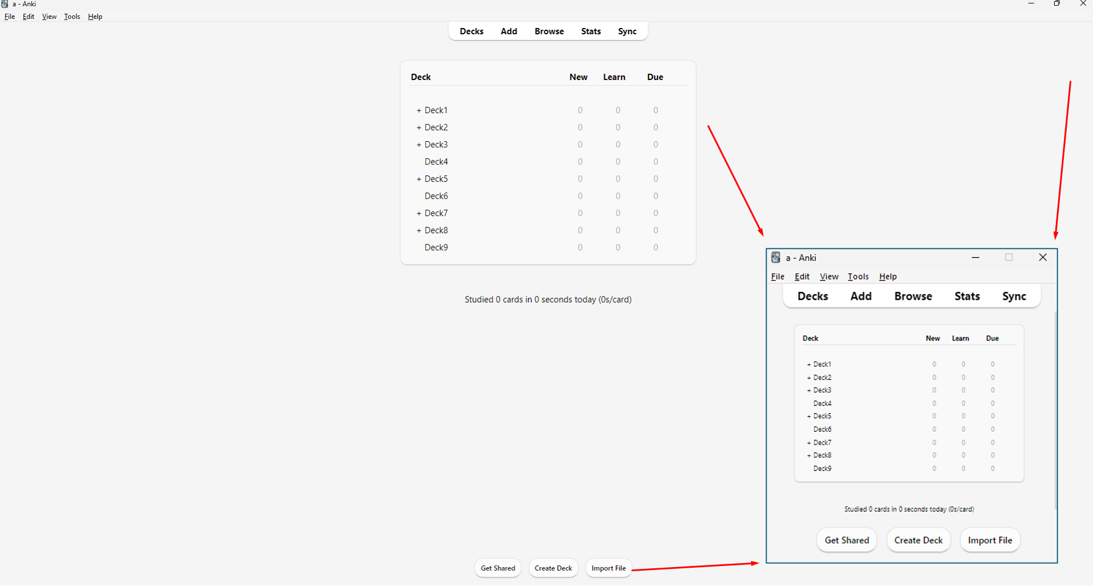Click Import File button in the large window
Image resolution: width=1093 pixels, height=586 pixels.
pos(608,568)
